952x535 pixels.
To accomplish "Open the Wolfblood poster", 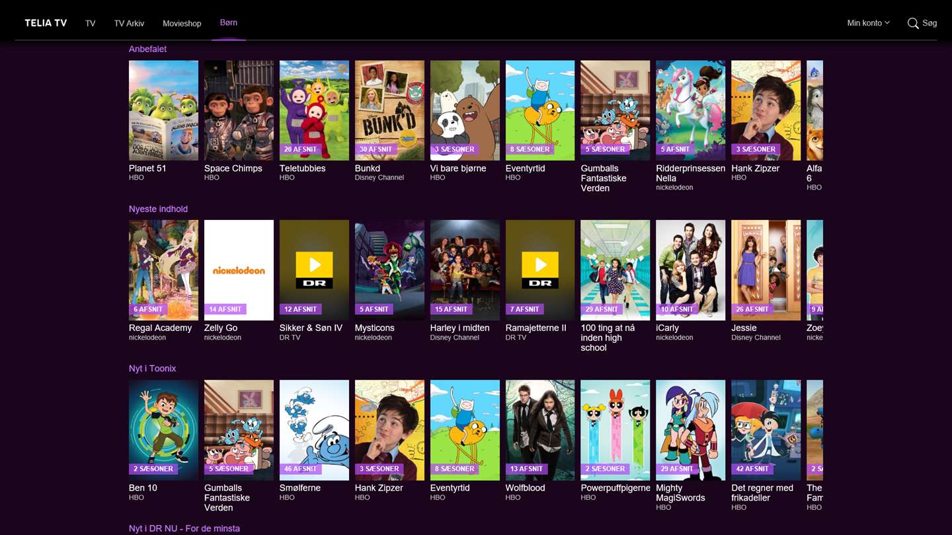I will point(540,430).
